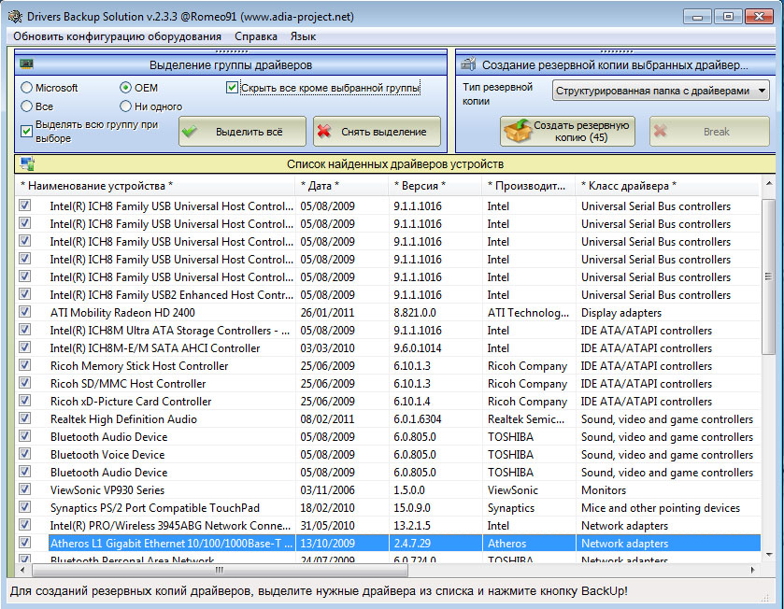Viewport: 784px width, 609px height.
Task: Click the icon beside Список найденных драйверов header
Action: pyautogui.click(x=26, y=163)
